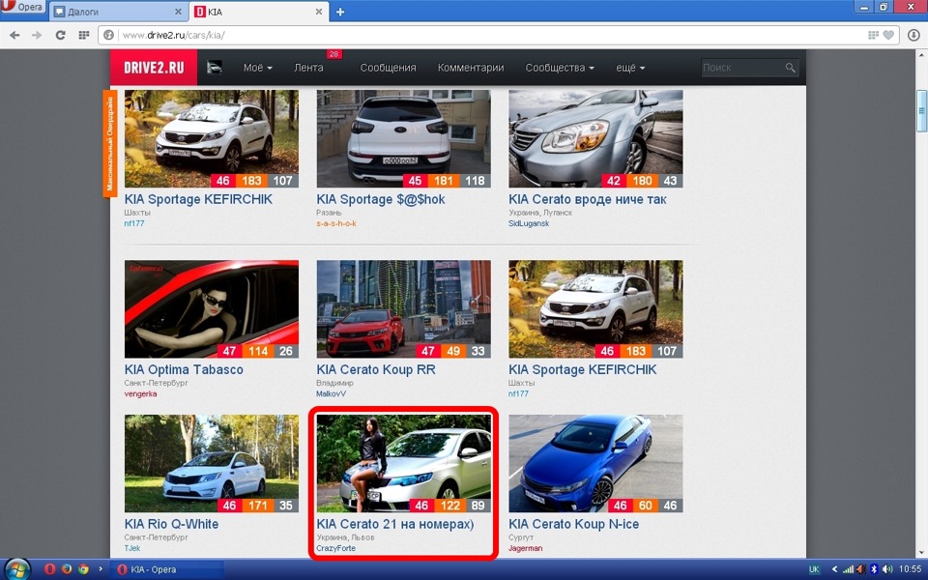Click the Украина, Луганск location text
Screen dimensions: 928x580
tap(540, 213)
